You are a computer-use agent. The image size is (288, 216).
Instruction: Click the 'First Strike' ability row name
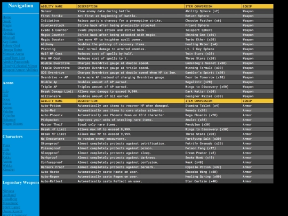pyautogui.click(x=52, y=16)
